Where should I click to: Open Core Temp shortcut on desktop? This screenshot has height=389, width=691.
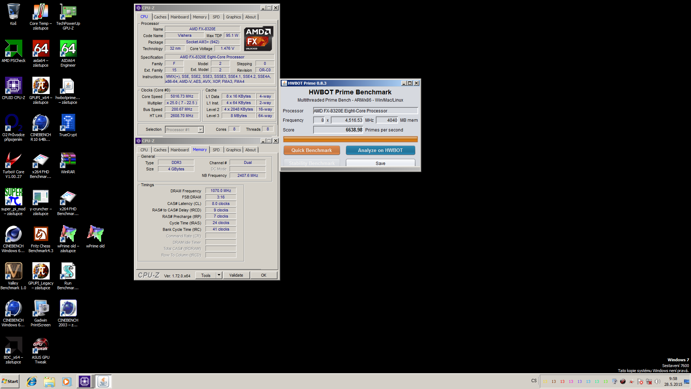point(41,17)
